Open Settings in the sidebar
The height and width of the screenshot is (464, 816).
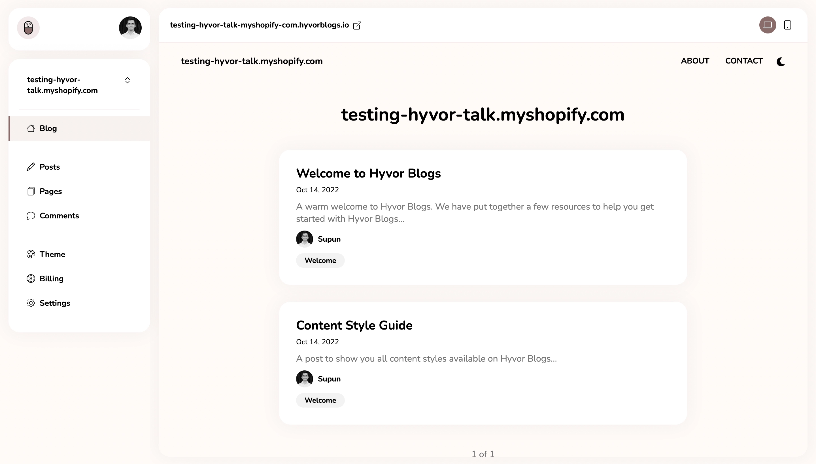tap(79, 303)
